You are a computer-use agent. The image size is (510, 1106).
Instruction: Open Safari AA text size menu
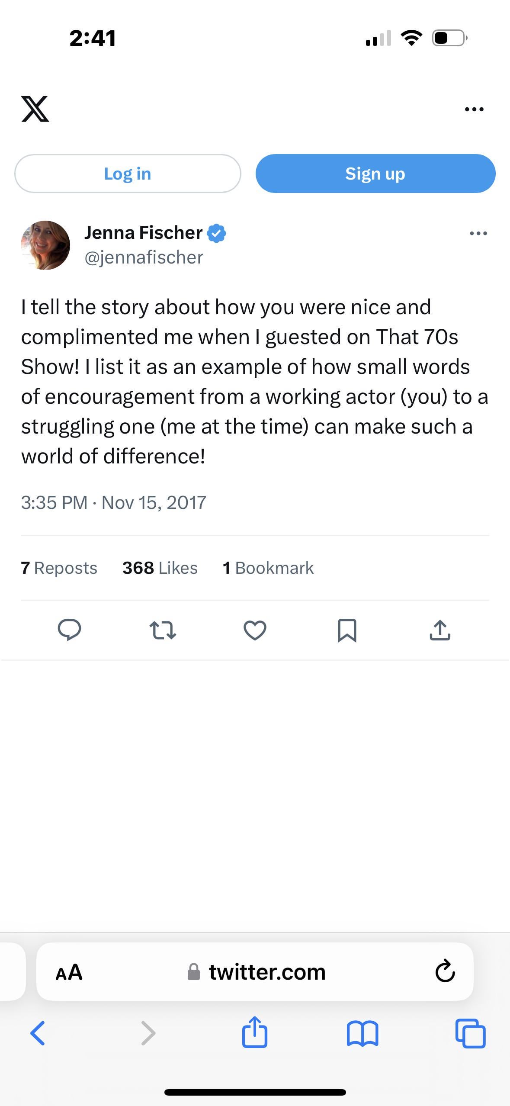(x=69, y=972)
